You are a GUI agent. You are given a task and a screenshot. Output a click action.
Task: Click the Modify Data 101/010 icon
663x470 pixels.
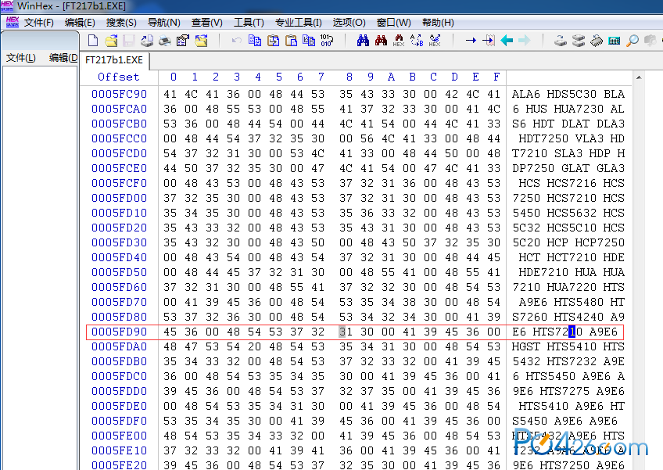[x=327, y=41]
